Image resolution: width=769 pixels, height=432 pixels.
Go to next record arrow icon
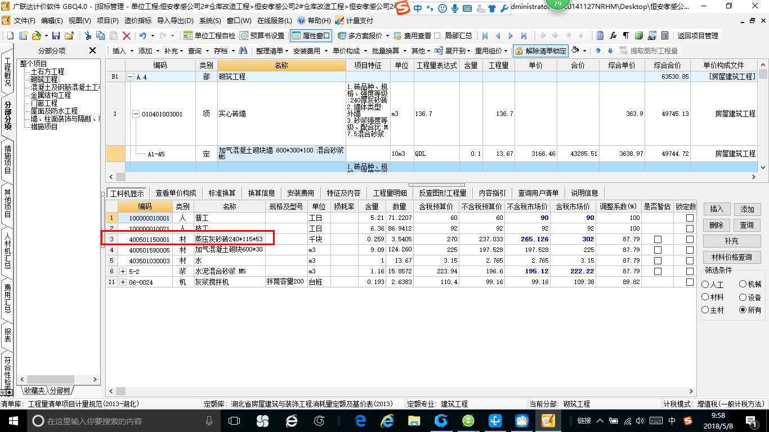point(511,35)
